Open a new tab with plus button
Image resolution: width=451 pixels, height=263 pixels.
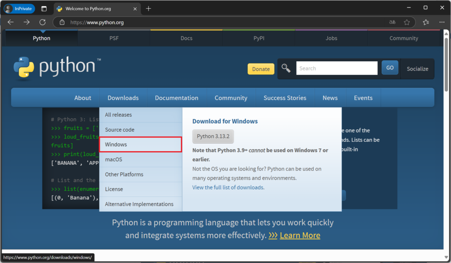pyautogui.click(x=148, y=9)
